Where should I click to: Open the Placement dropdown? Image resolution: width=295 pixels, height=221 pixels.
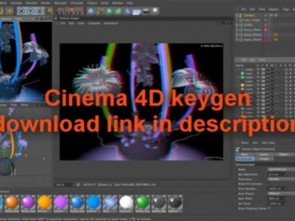click(x=281, y=179)
